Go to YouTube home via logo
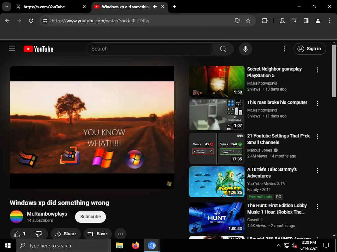Image resolution: width=337 pixels, height=252 pixels. click(39, 49)
